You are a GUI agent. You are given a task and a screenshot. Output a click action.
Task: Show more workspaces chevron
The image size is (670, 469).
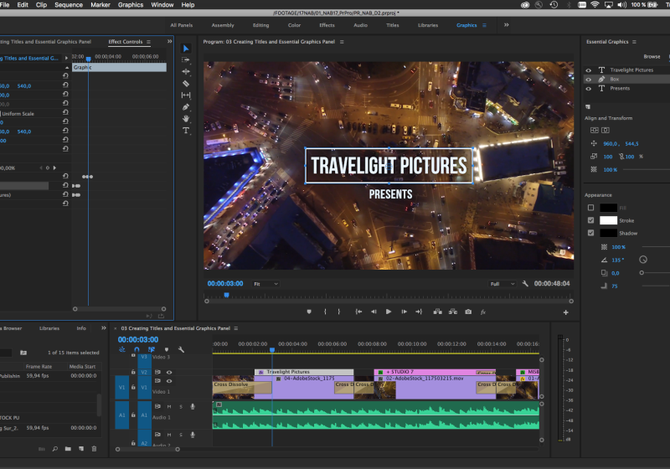507,25
